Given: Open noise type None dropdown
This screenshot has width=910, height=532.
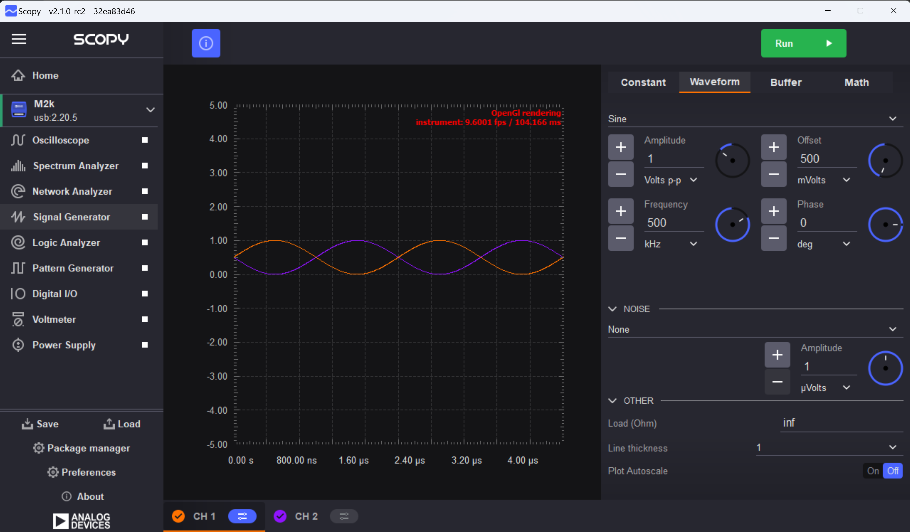Looking at the screenshot, I should pos(755,329).
